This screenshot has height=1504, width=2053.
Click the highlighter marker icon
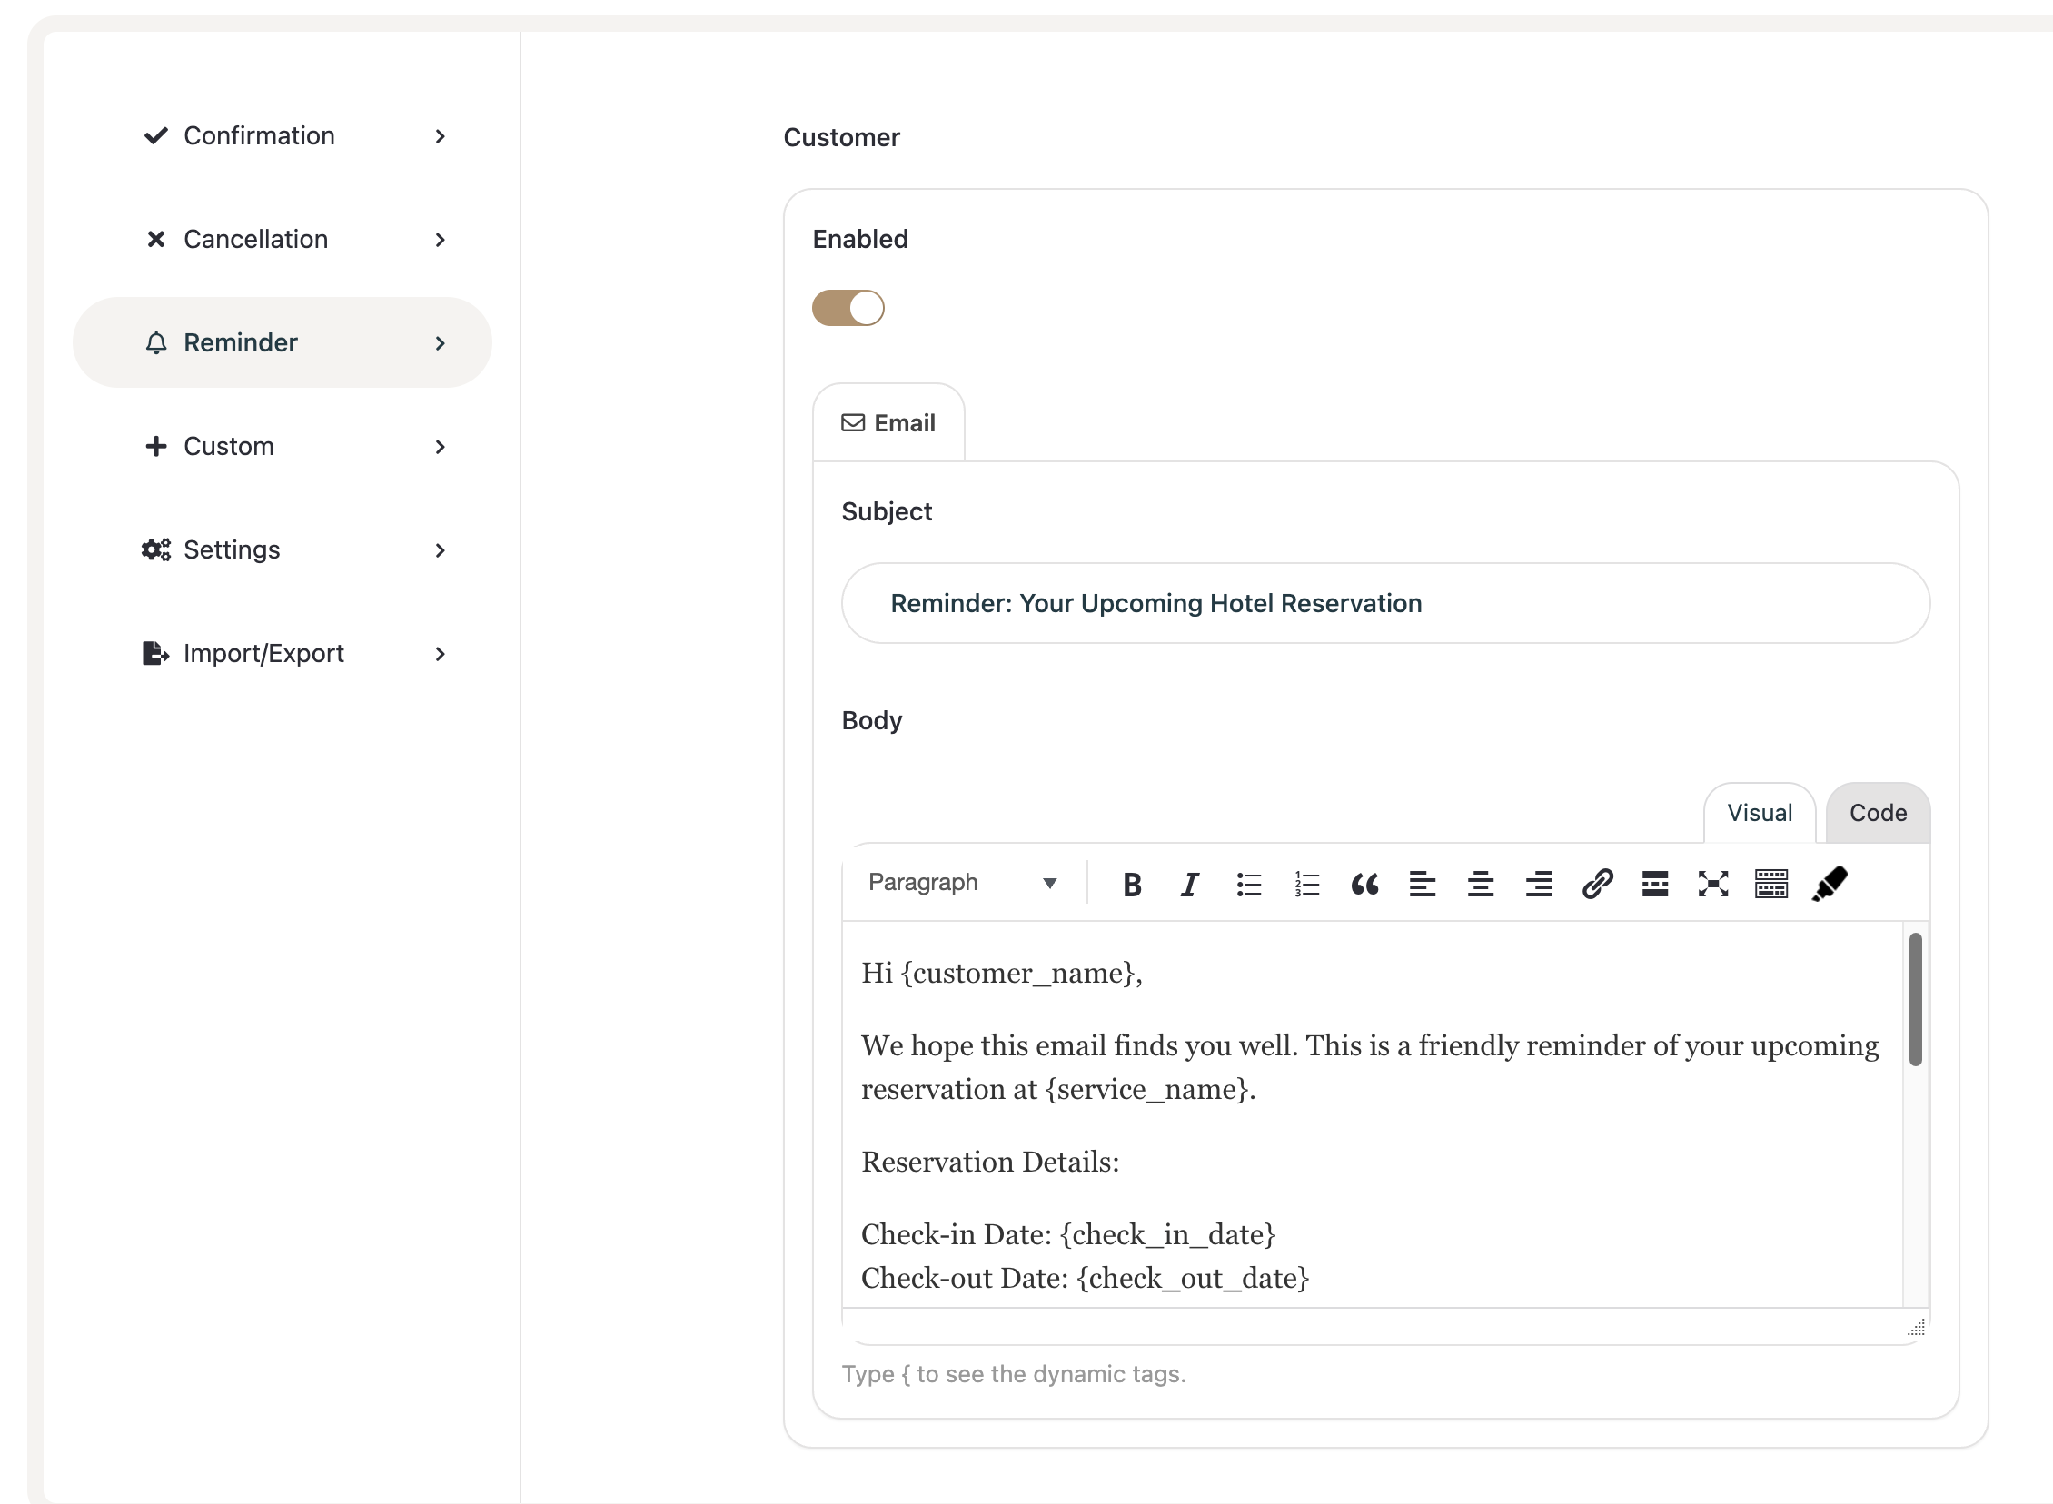[1829, 884]
